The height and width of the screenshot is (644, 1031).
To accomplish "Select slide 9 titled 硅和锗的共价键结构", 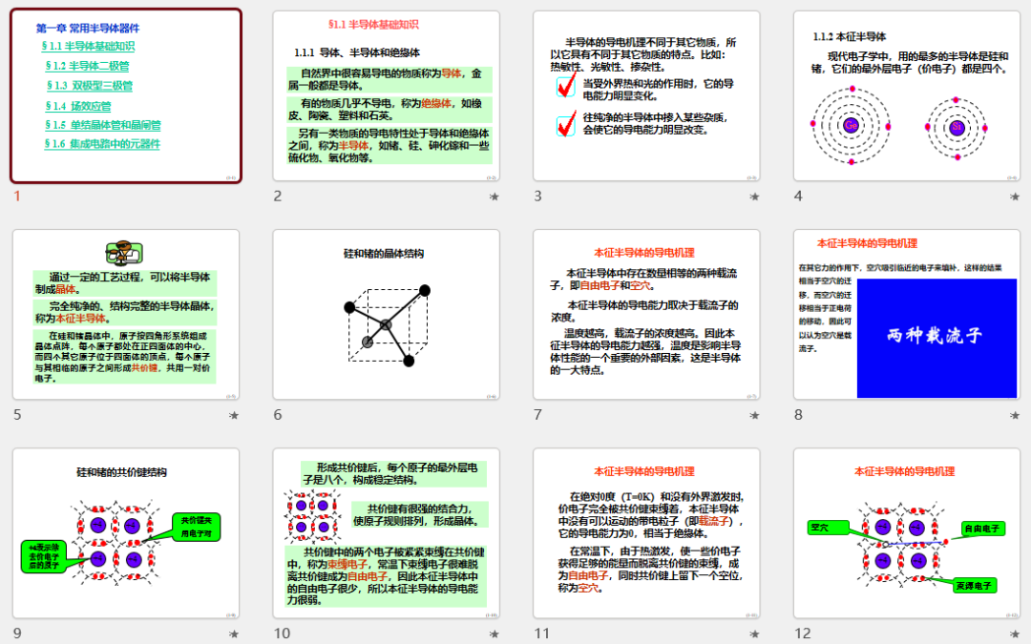I will 126,533.
